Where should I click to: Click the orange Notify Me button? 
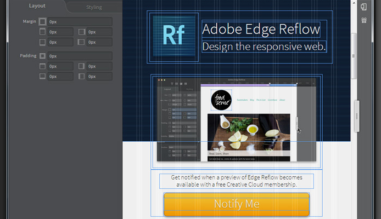coord(237,204)
